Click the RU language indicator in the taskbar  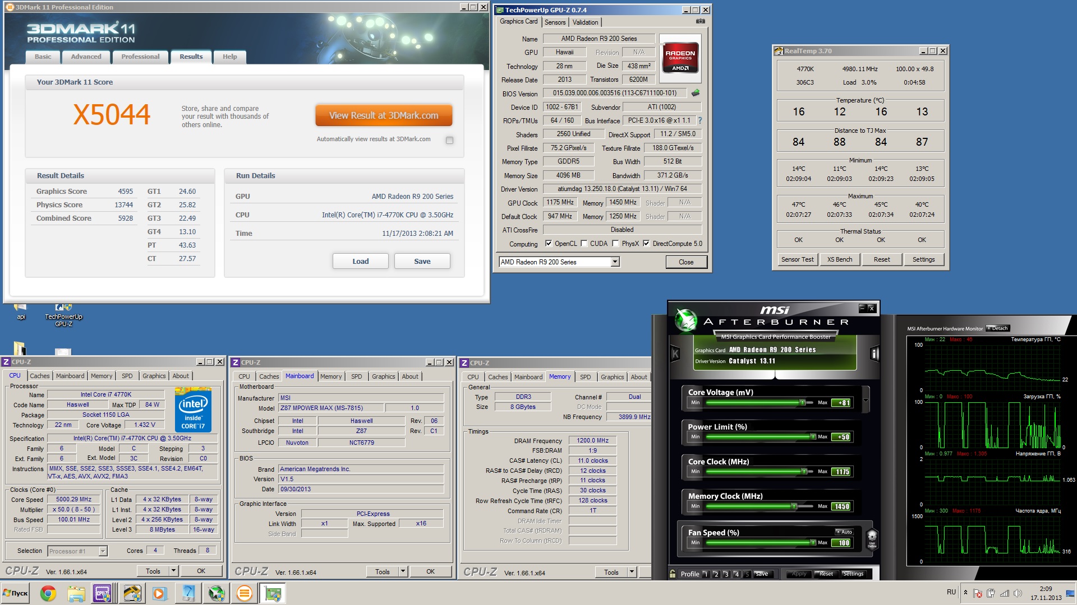(x=951, y=592)
